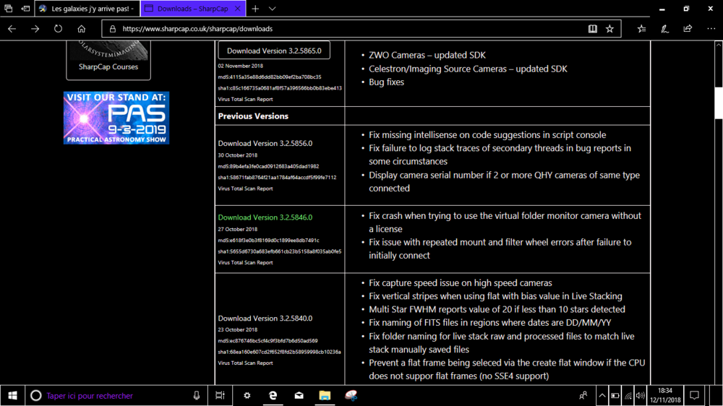Screen dimensions: 723x406
Task: Open the network Wi-Fi tray icon
Action: pos(628,395)
